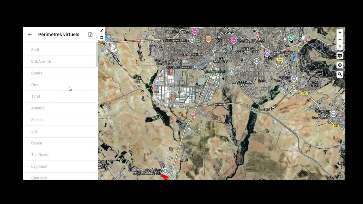Select the Skikda geofence
This screenshot has height=204, width=363.
(x=60, y=120)
